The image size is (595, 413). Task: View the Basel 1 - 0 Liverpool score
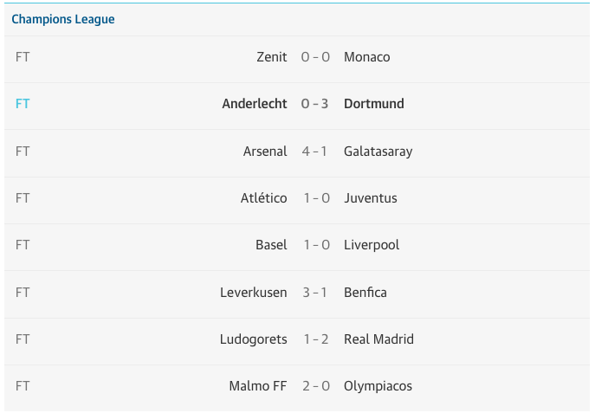pos(316,245)
